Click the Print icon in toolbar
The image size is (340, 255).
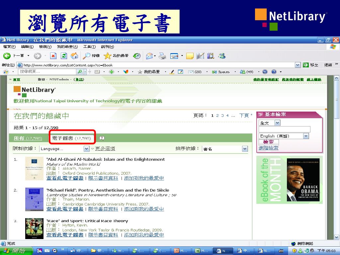(x=162, y=56)
